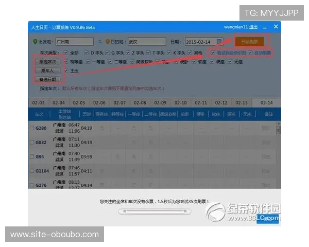Click the 车次 column header

tap(39, 114)
